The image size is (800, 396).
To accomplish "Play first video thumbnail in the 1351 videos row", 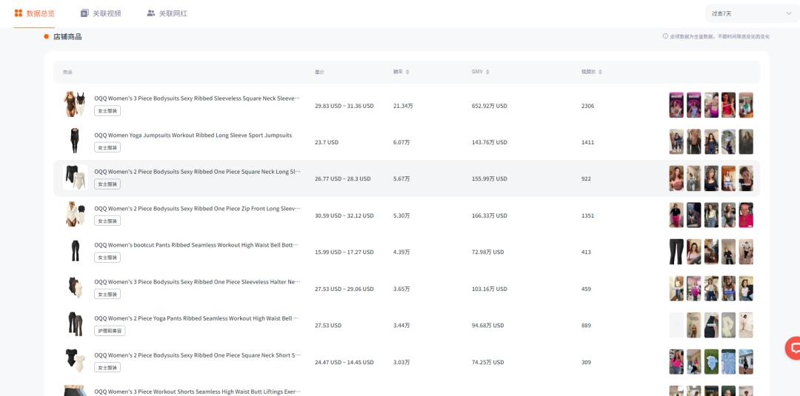I will [676, 215].
